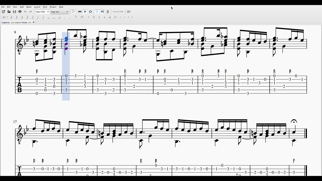
Task: Open image capture with the camera icon
Action: pos(129,12)
